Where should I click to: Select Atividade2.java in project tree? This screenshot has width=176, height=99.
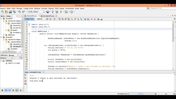pos(17,32)
